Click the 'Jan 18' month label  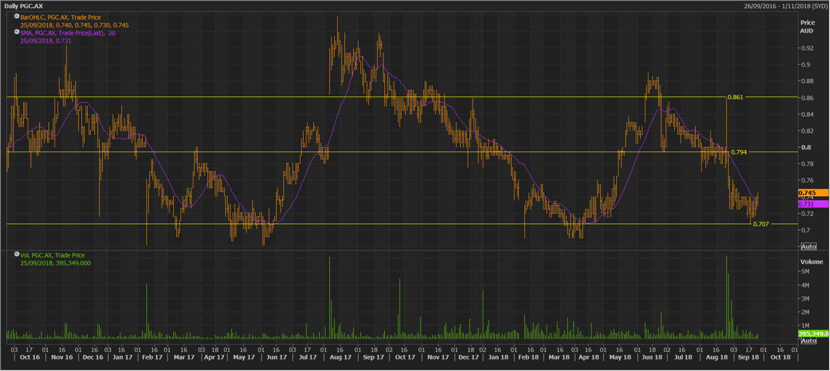pos(499,357)
